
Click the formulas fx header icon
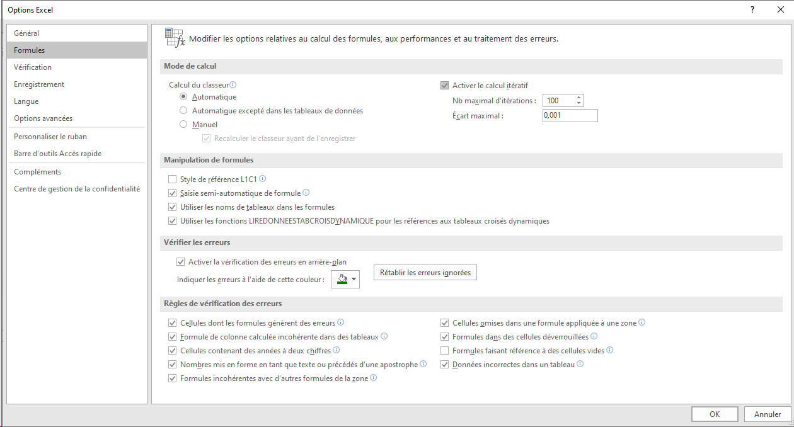pyautogui.click(x=175, y=38)
